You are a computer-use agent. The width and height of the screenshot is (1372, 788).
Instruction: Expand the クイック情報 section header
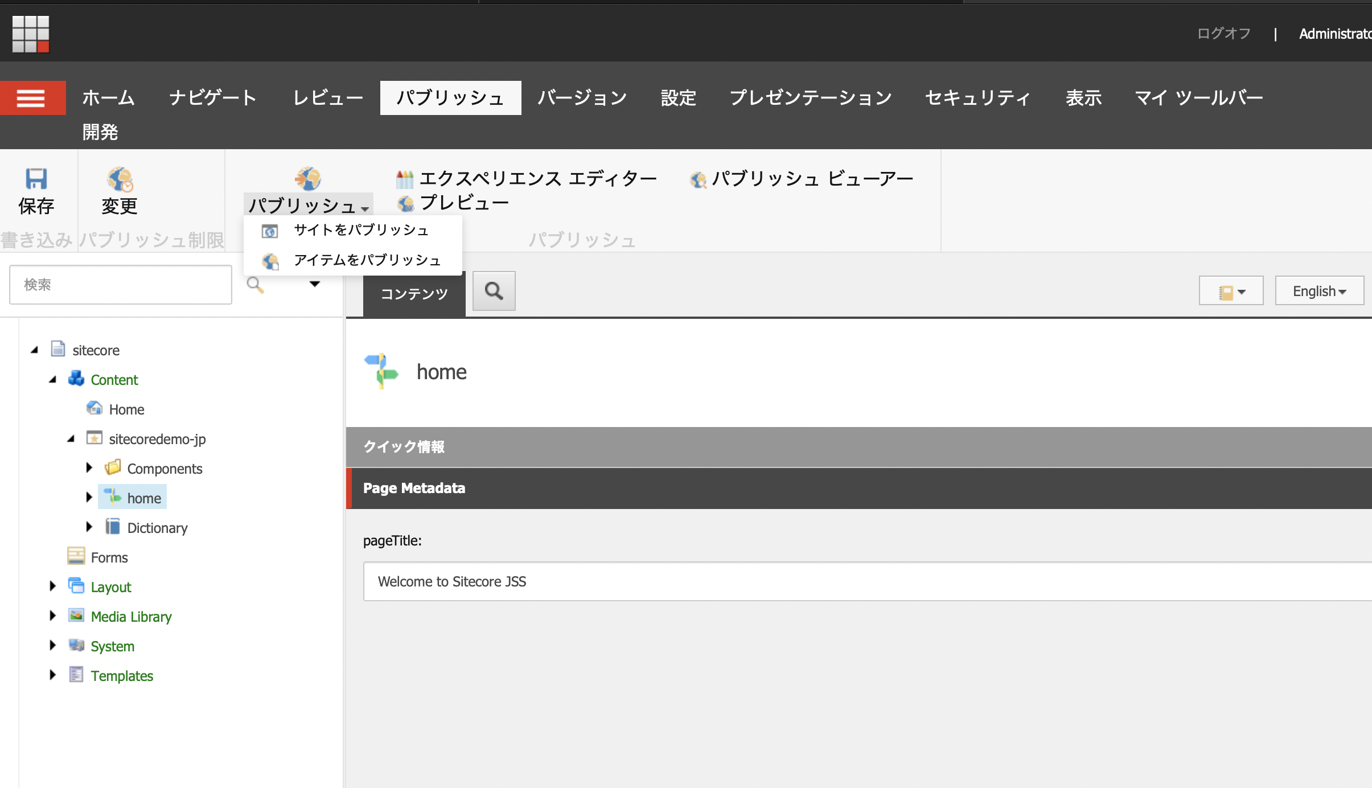pyautogui.click(x=859, y=447)
